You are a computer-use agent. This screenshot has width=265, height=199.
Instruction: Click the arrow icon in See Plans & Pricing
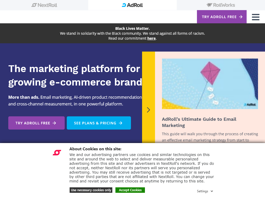tap(120, 123)
